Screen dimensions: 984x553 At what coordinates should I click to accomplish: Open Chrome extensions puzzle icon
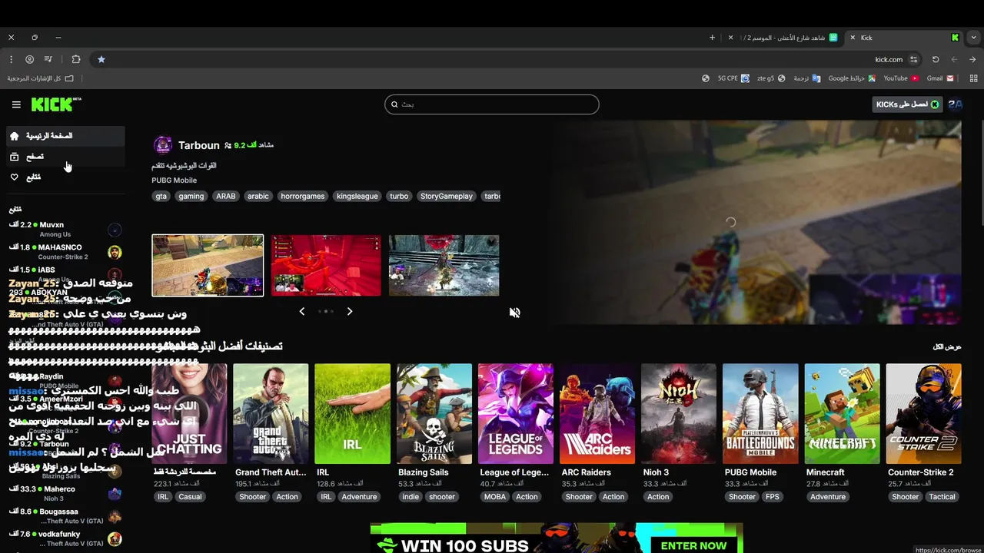(75, 59)
